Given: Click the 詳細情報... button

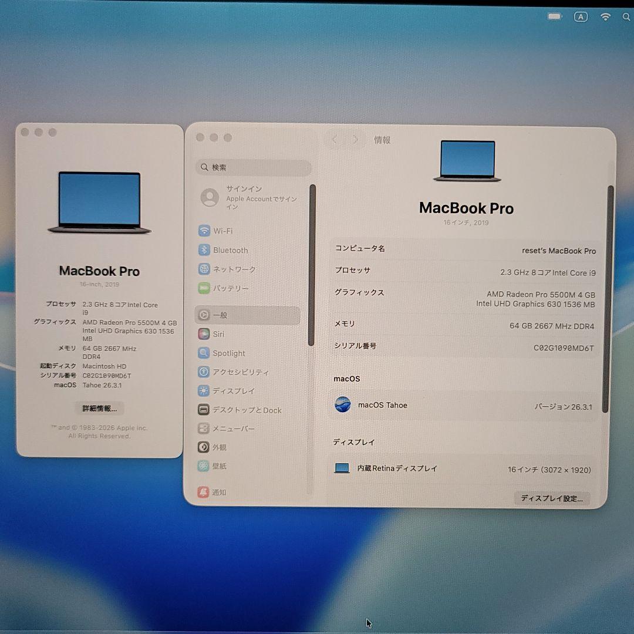Looking at the screenshot, I should pyautogui.click(x=99, y=409).
